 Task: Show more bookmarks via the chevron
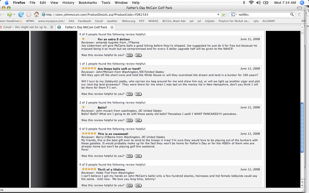303,21
